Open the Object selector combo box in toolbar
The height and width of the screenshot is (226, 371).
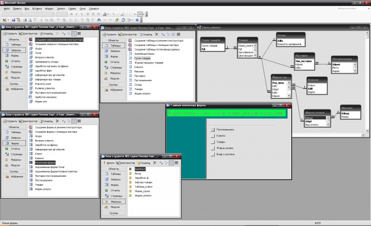13,14
